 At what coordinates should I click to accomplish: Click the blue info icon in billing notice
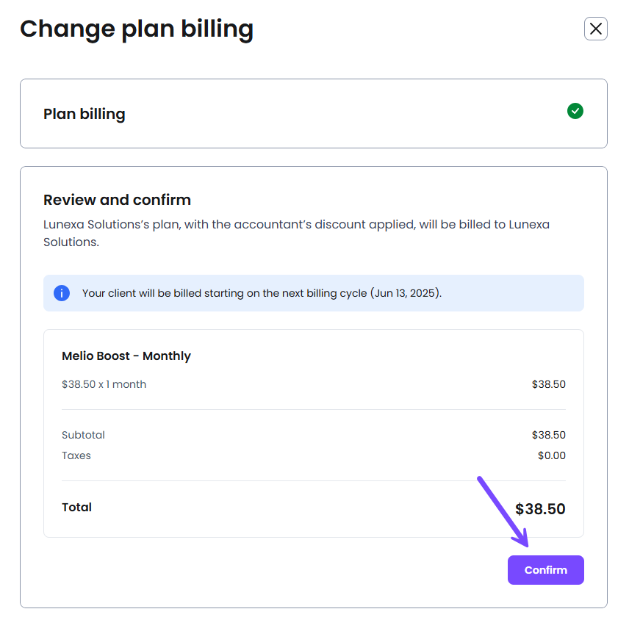[x=62, y=293]
